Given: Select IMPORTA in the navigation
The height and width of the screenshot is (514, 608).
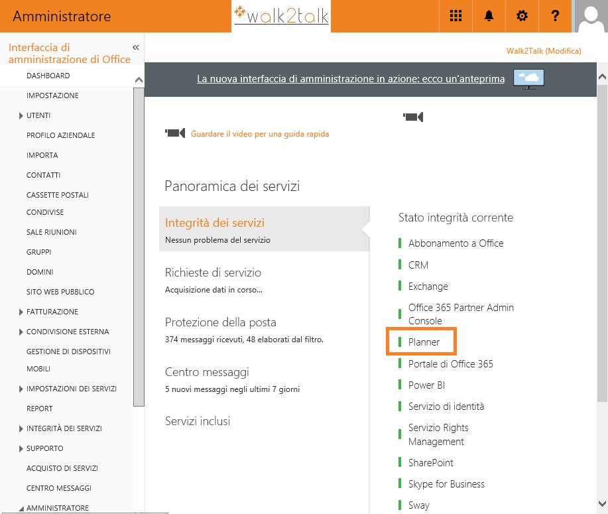Looking at the screenshot, I should pos(42,155).
